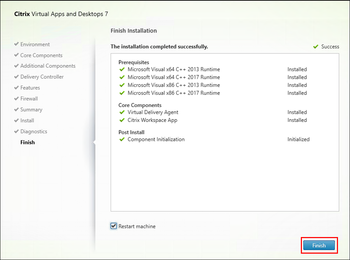Click 'Microsoft Visual x64 C++ 2017 Runtime' text
The image size is (350, 260).
point(174,77)
